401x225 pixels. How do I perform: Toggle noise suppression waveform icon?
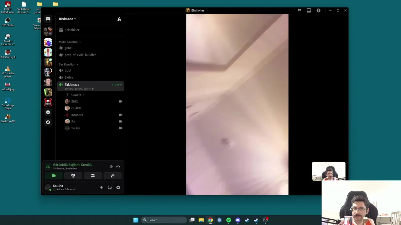pos(111,167)
